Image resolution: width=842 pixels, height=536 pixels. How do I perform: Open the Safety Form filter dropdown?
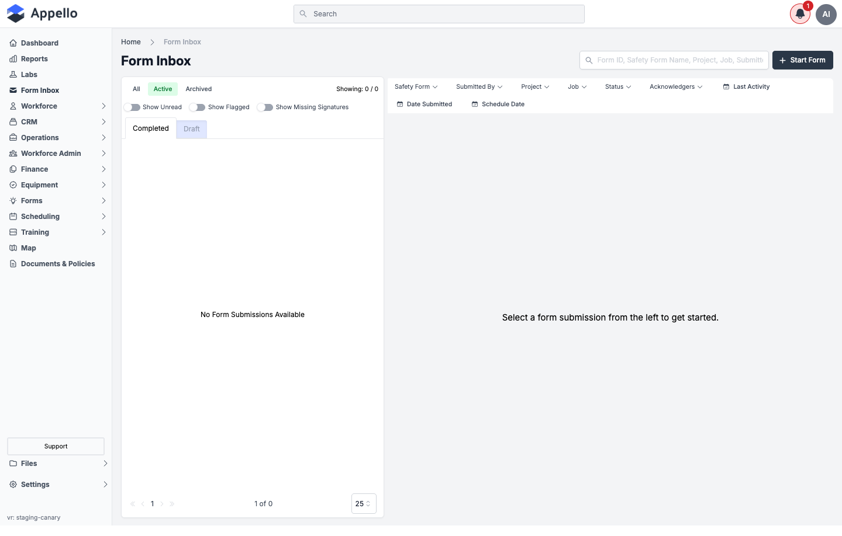[x=416, y=87]
